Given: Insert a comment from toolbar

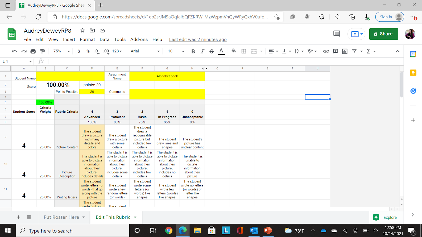Looking at the screenshot, I should point(335,51).
